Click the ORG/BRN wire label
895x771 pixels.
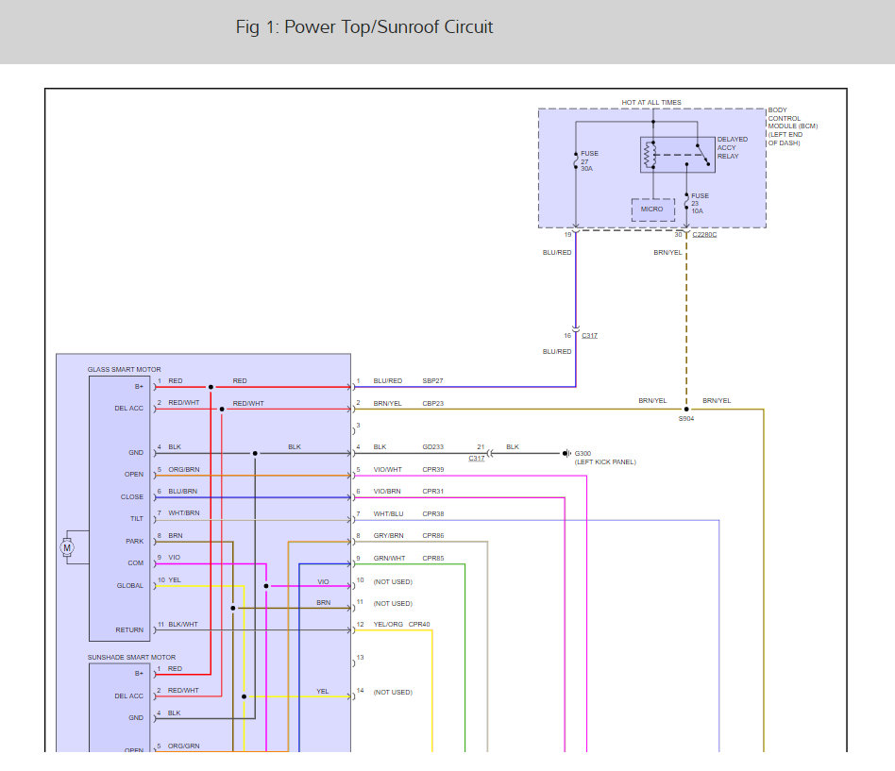(x=184, y=470)
